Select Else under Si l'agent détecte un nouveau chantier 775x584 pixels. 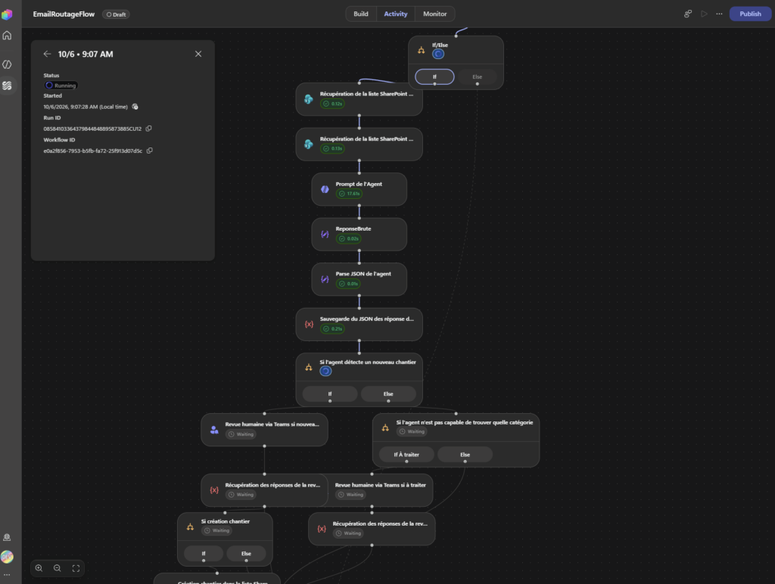coord(388,394)
